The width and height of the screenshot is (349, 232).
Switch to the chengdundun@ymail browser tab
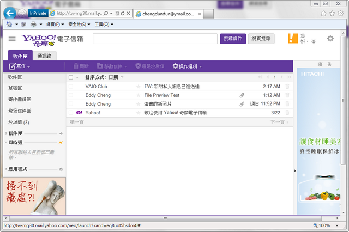tap(168, 14)
